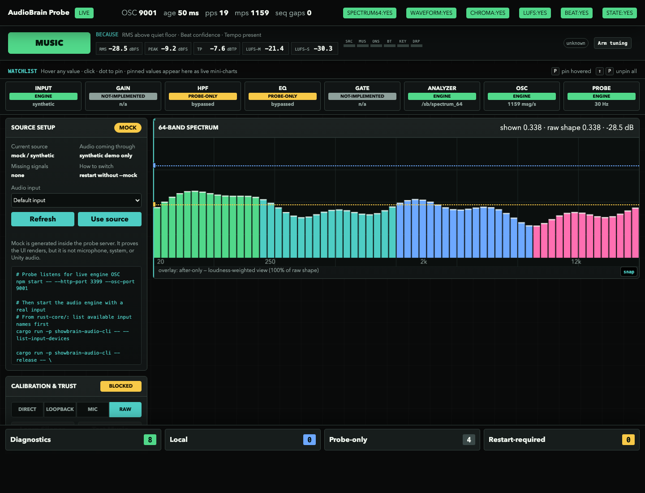This screenshot has width=645, height=493.
Task: Click the BEAT:YES indicator
Action: pos(576,13)
